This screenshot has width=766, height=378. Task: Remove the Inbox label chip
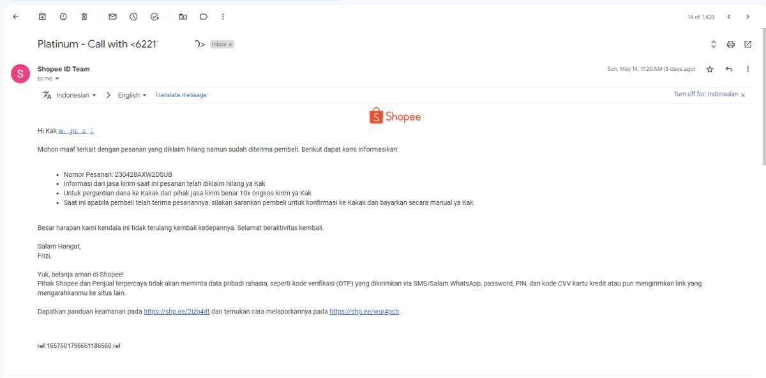(x=230, y=45)
